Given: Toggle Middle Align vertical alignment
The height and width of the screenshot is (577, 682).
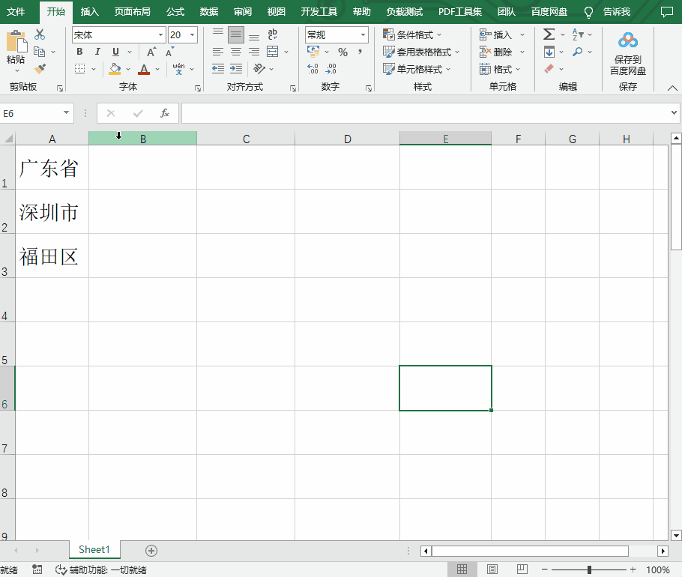Looking at the screenshot, I should (236, 34).
